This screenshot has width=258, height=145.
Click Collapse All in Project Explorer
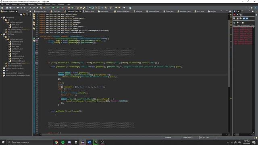pyautogui.click(x=21, y=14)
